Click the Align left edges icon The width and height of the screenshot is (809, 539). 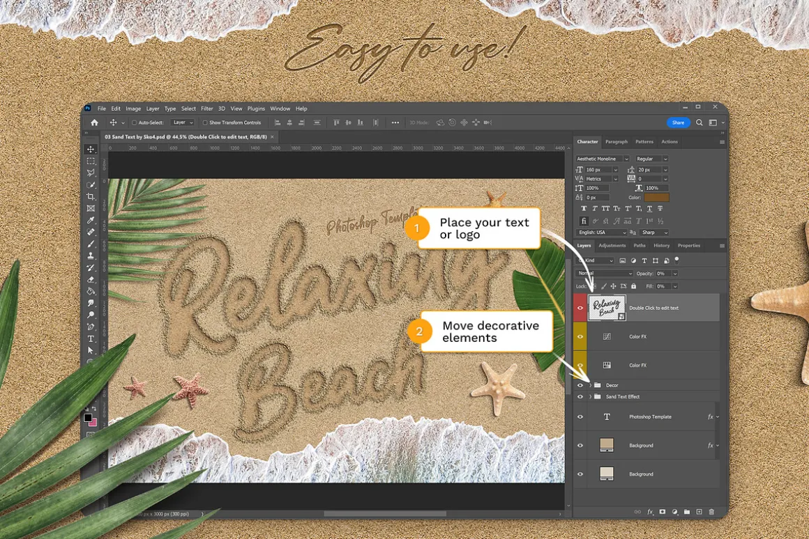277,123
